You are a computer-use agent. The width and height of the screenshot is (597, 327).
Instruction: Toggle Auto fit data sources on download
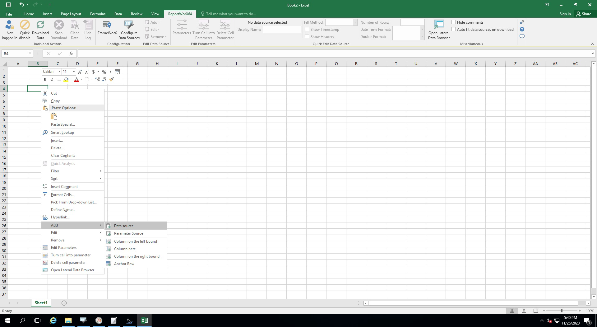(454, 29)
